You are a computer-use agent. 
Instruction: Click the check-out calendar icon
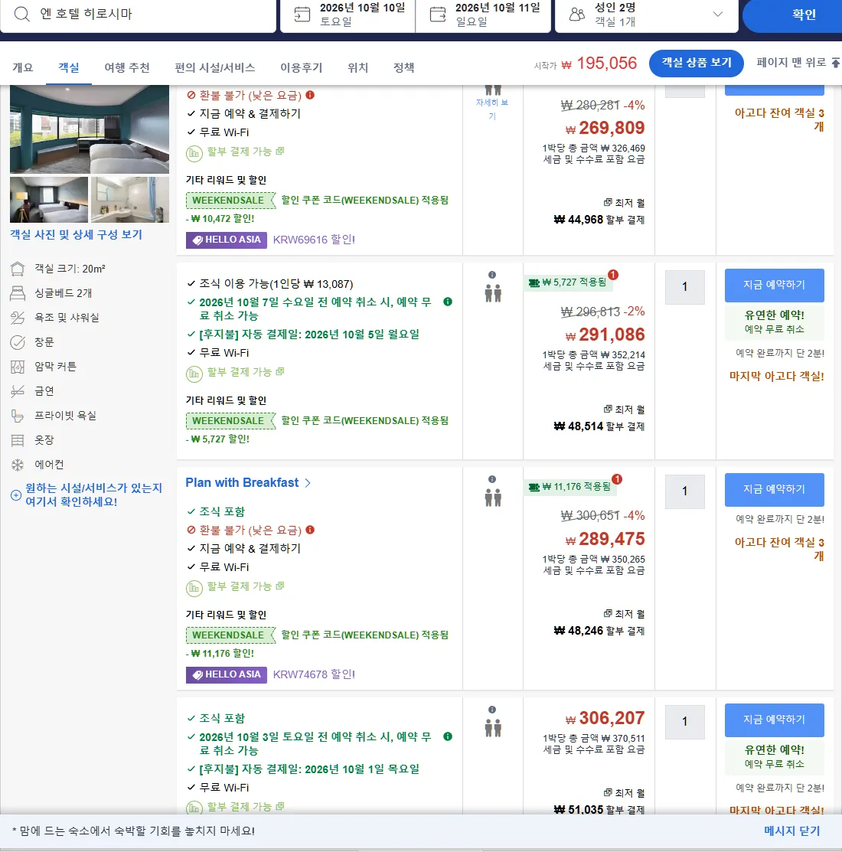coord(437,14)
